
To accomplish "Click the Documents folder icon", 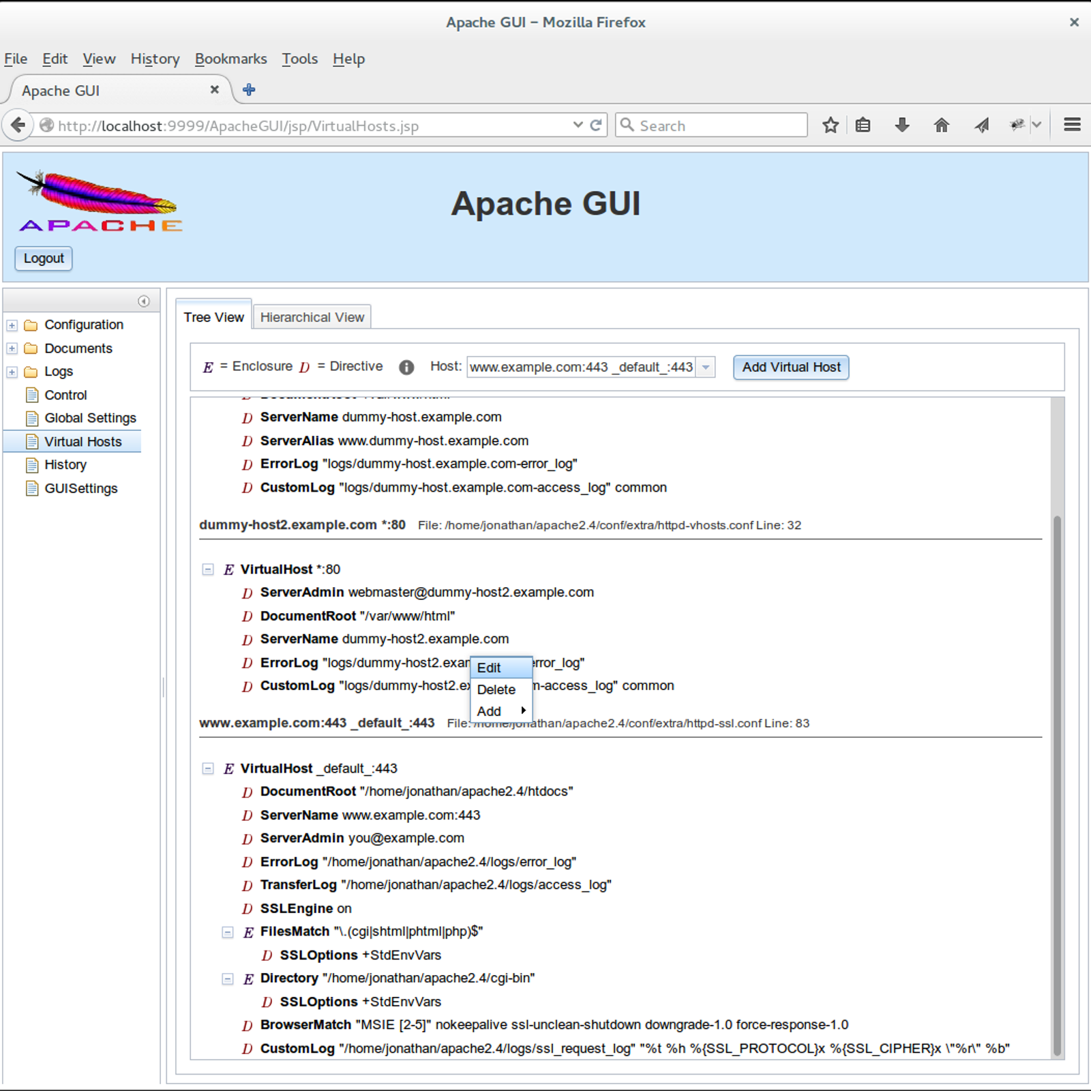I will [x=31, y=348].
